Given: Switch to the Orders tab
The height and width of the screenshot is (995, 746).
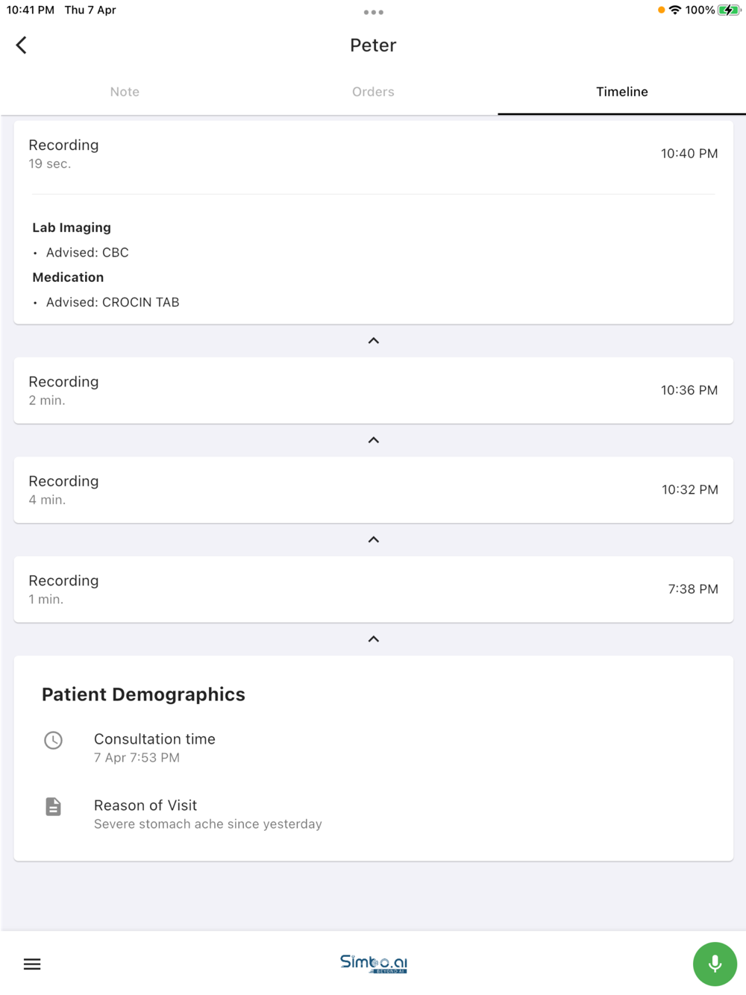Looking at the screenshot, I should click(x=373, y=92).
